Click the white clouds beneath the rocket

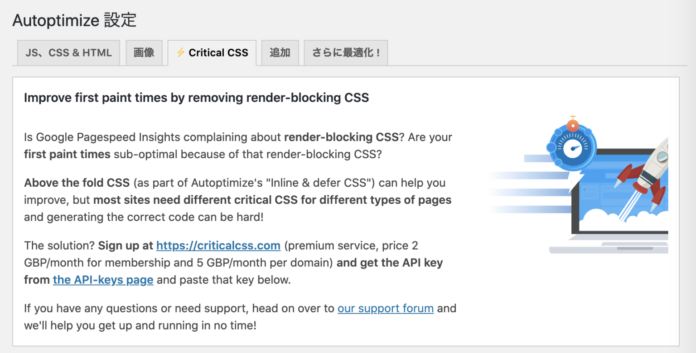click(x=621, y=221)
